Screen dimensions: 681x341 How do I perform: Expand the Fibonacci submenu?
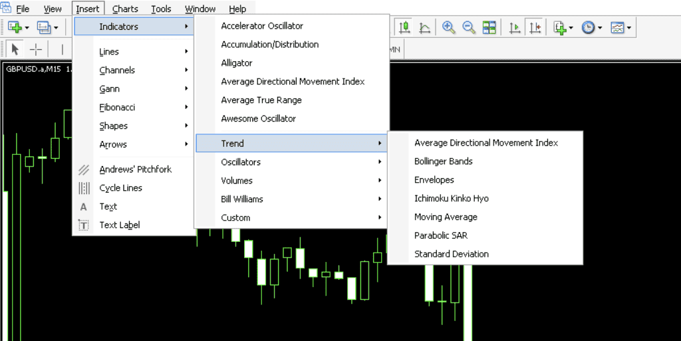tap(117, 107)
